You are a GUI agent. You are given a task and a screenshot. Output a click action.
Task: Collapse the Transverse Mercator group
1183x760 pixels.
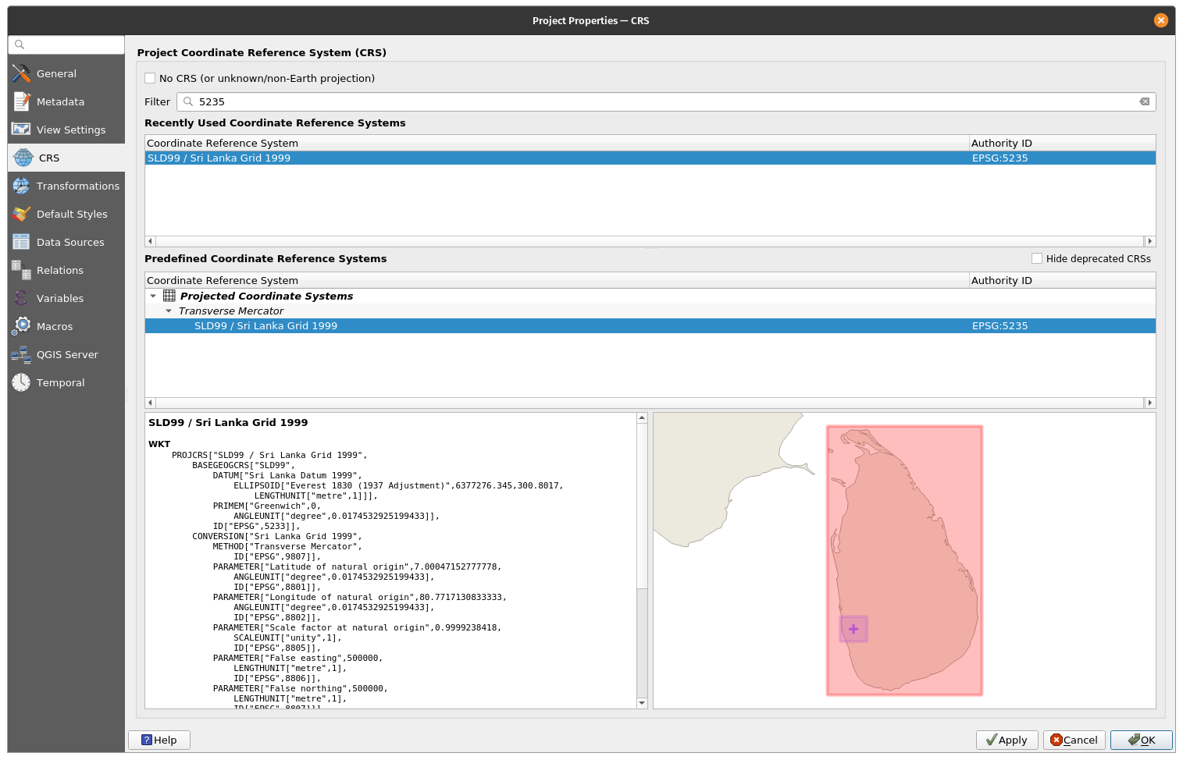pos(169,311)
